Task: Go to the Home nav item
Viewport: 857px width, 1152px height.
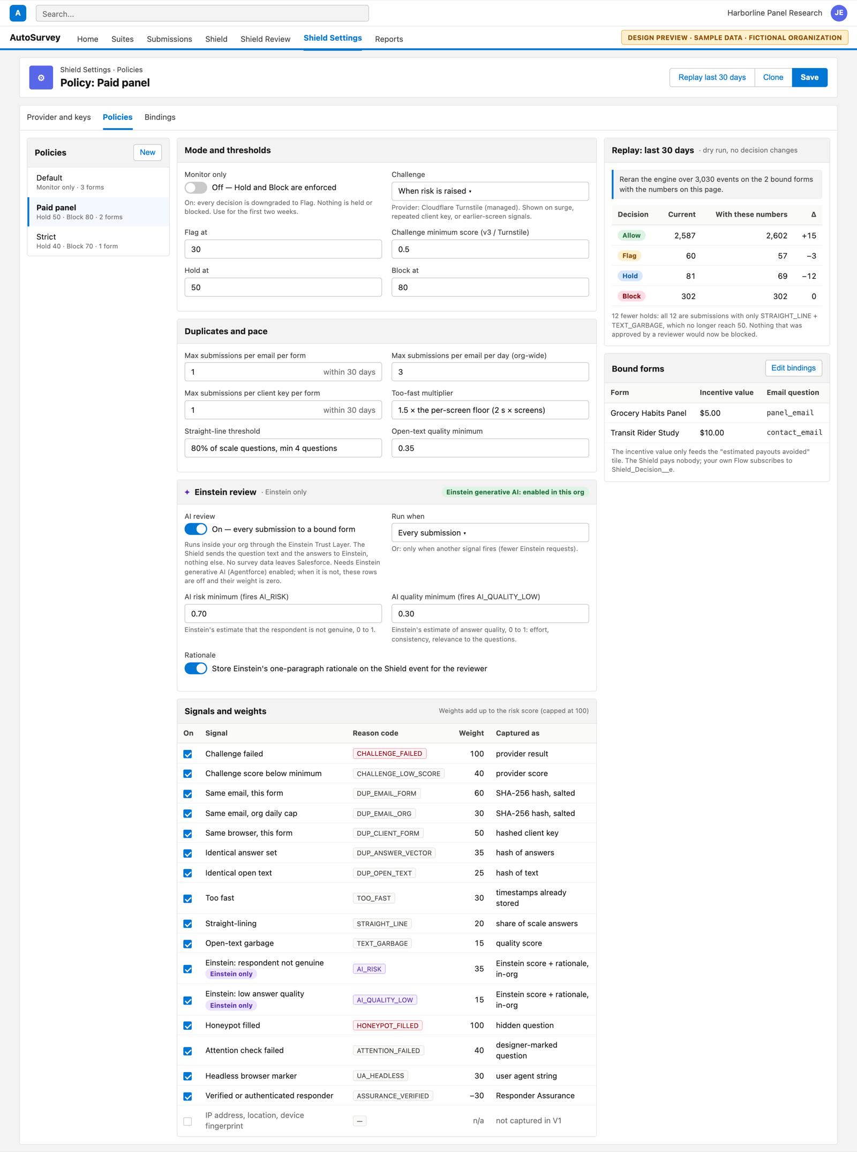Action: tap(87, 39)
